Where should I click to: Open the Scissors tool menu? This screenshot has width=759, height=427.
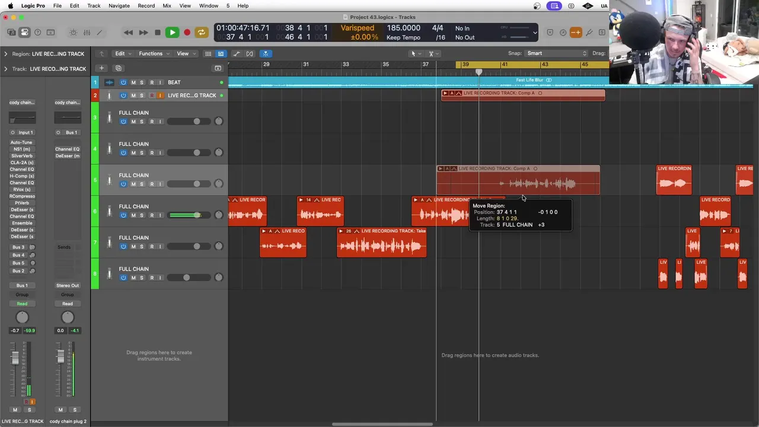click(432, 53)
